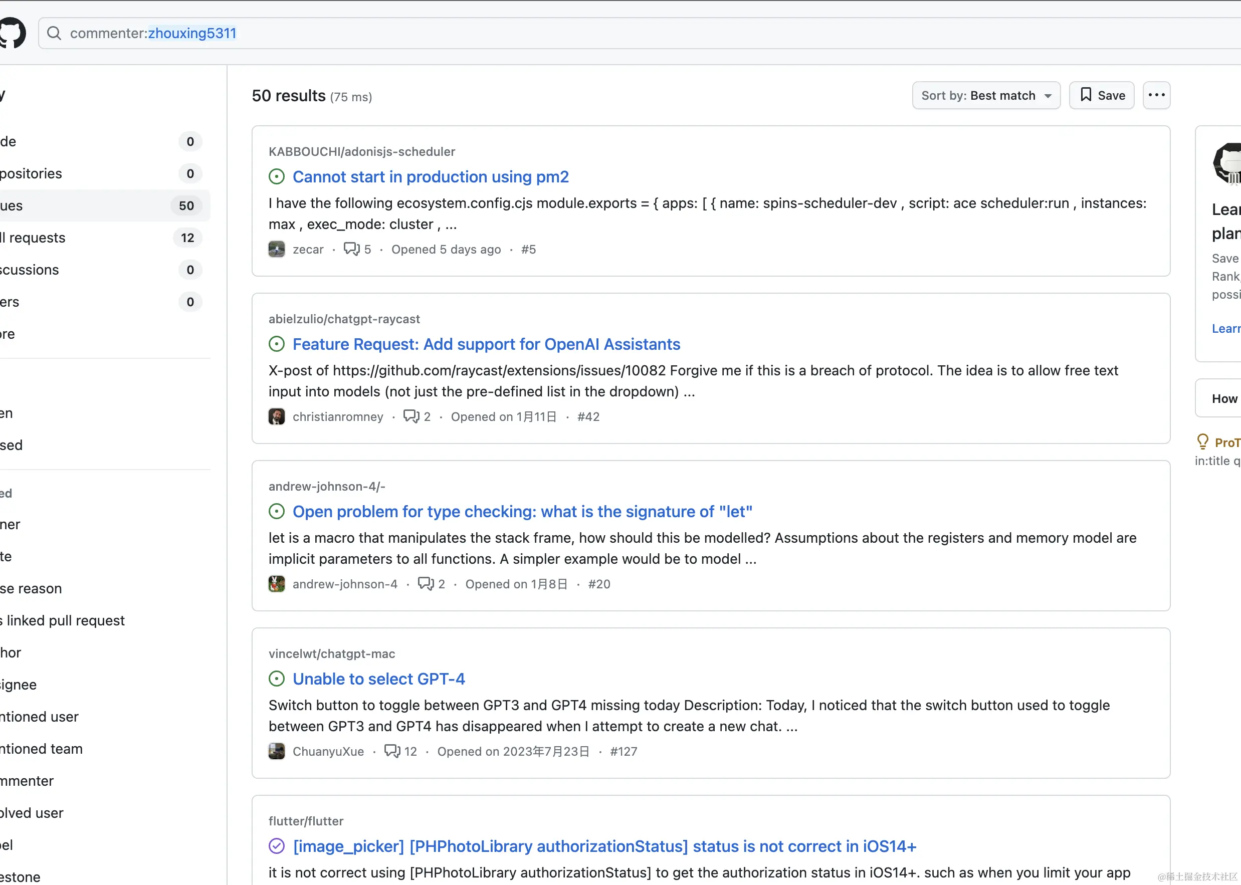Screen dimensions: 1241x885
Task: Open issue Unable to select GPT-4
Action: tap(379, 679)
